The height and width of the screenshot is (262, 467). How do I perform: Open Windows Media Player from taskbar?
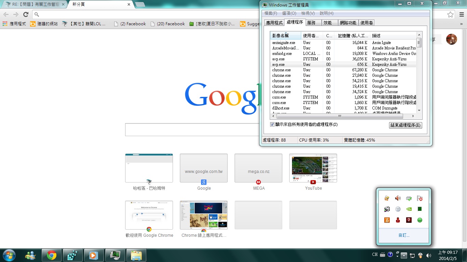point(93,255)
